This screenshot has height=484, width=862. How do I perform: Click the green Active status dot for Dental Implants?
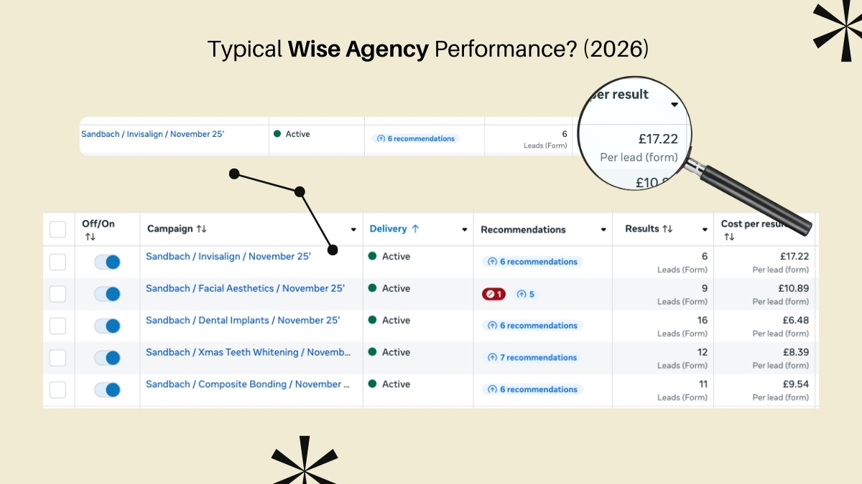(372, 321)
